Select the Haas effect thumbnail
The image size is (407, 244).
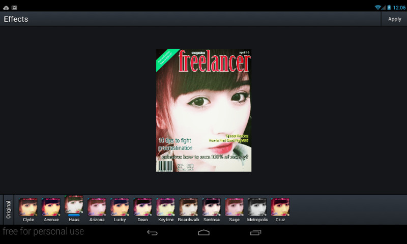(74, 205)
